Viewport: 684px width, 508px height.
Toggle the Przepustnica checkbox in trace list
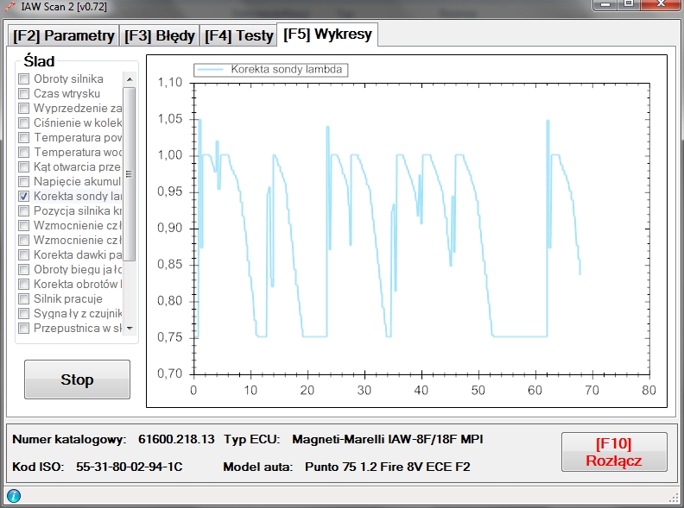tap(24, 329)
